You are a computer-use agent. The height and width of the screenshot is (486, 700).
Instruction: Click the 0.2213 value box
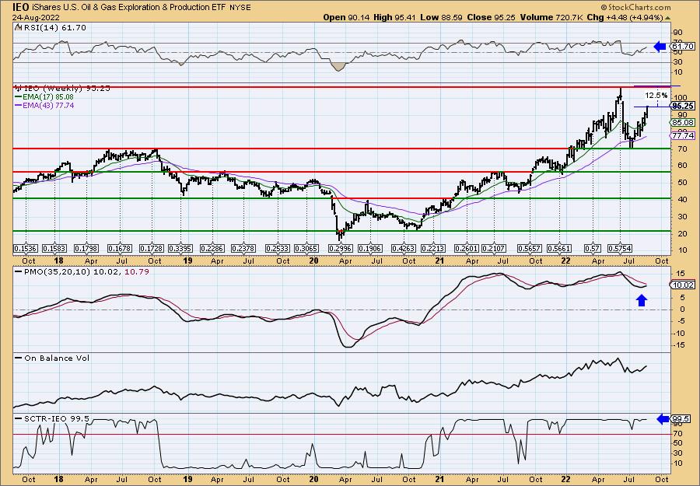[432, 248]
